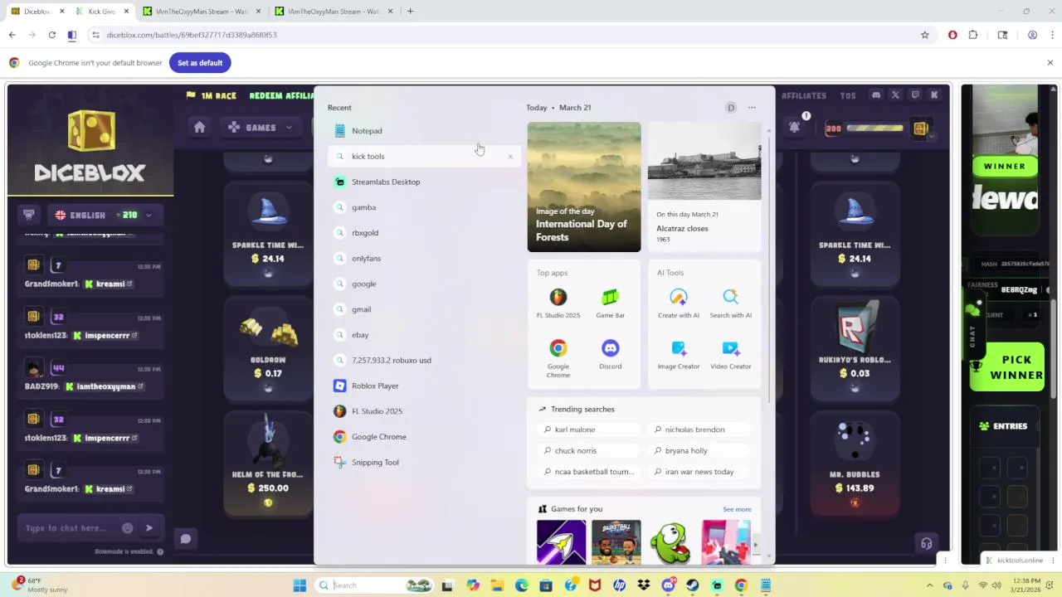
Task: Open Diceblox Discord link icon
Action: (x=876, y=95)
